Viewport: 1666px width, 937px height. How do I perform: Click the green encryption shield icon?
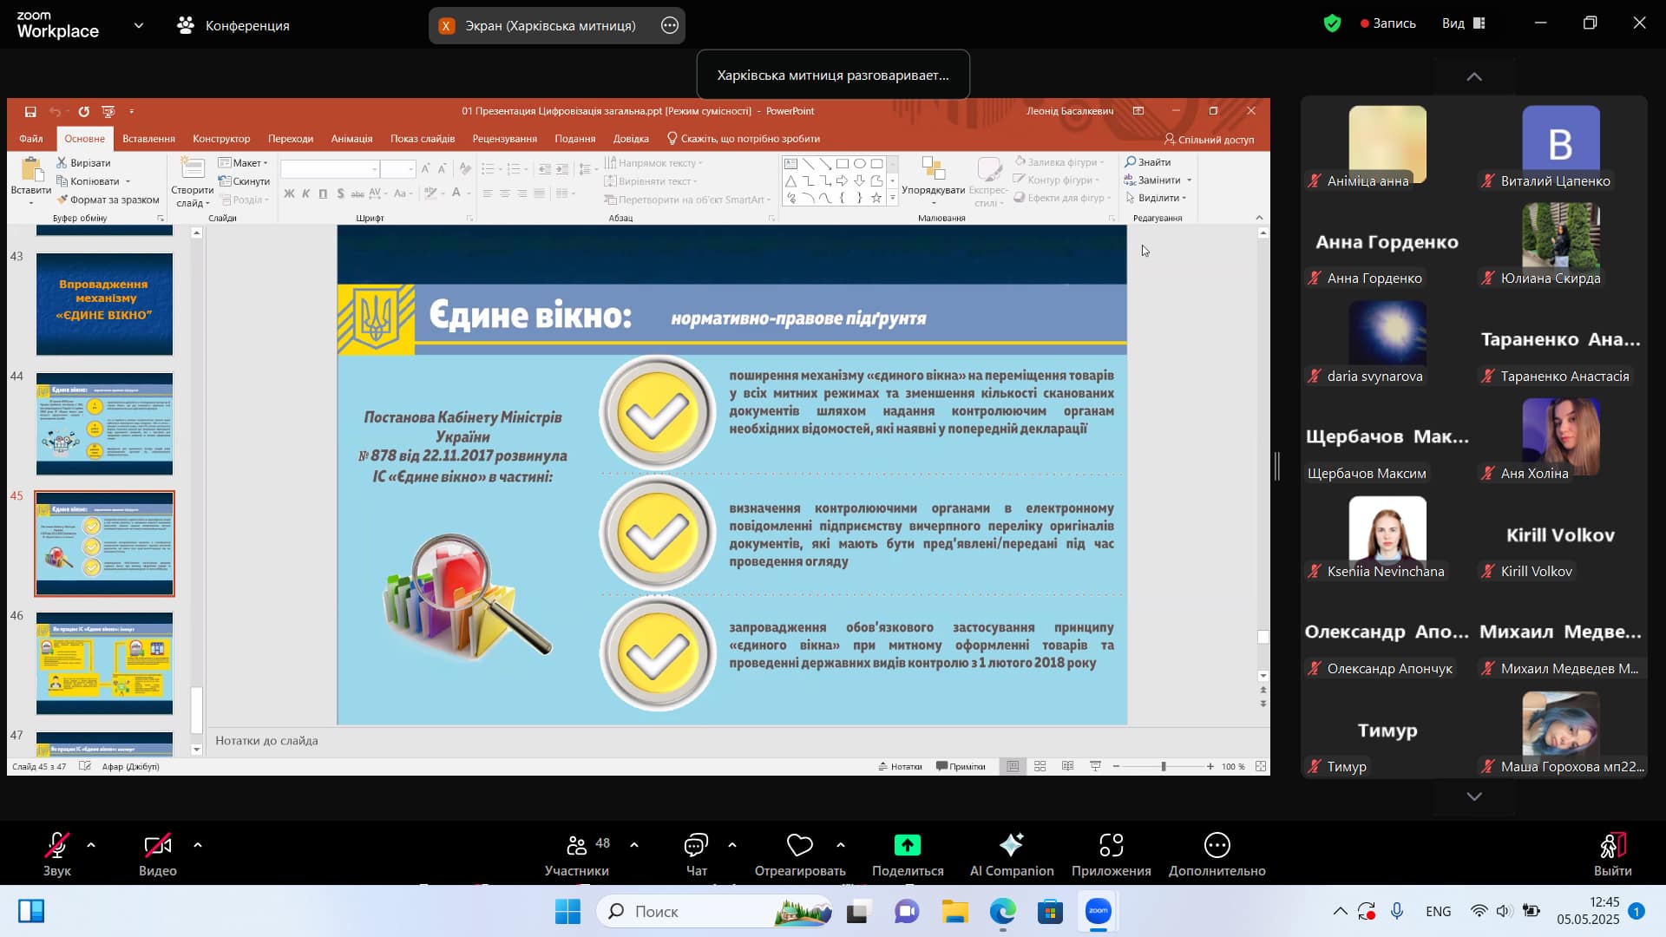[1332, 23]
